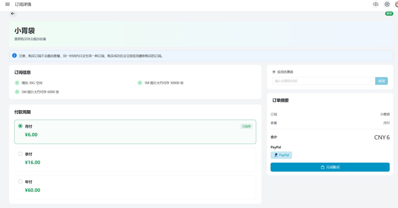
Task: Choose PayPal as payment method
Action: coord(281,155)
